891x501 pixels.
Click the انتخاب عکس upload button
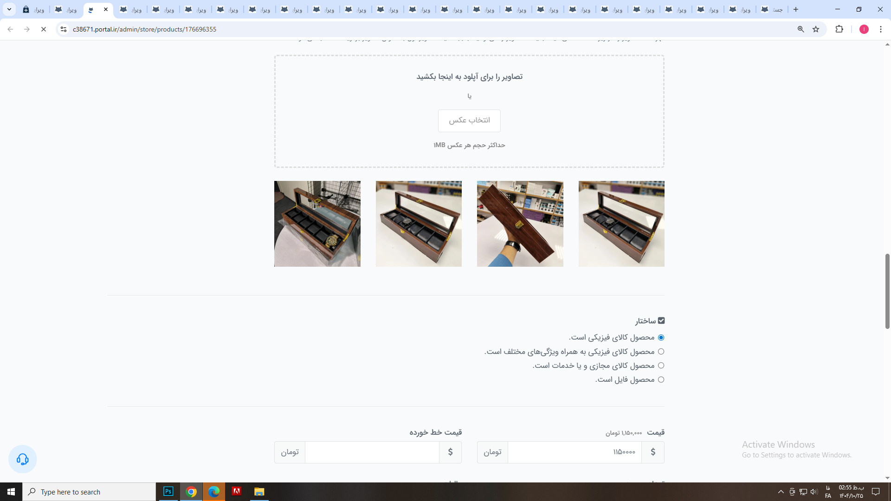point(469,121)
